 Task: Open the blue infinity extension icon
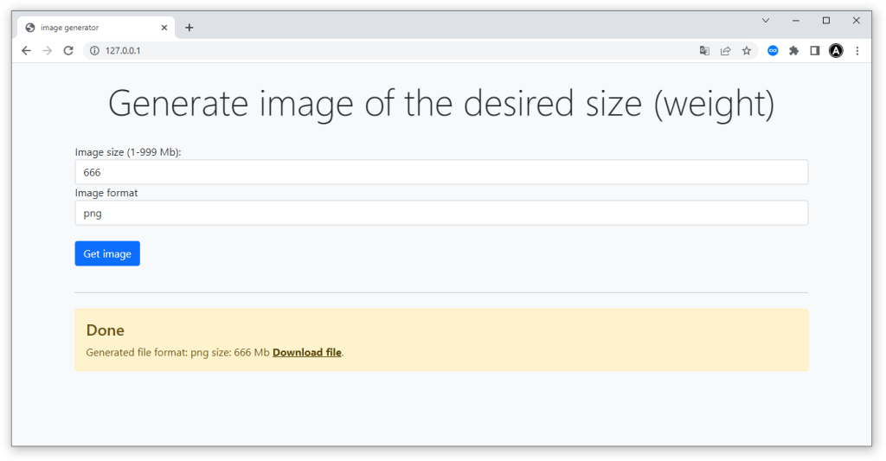click(x=773, y=51)
